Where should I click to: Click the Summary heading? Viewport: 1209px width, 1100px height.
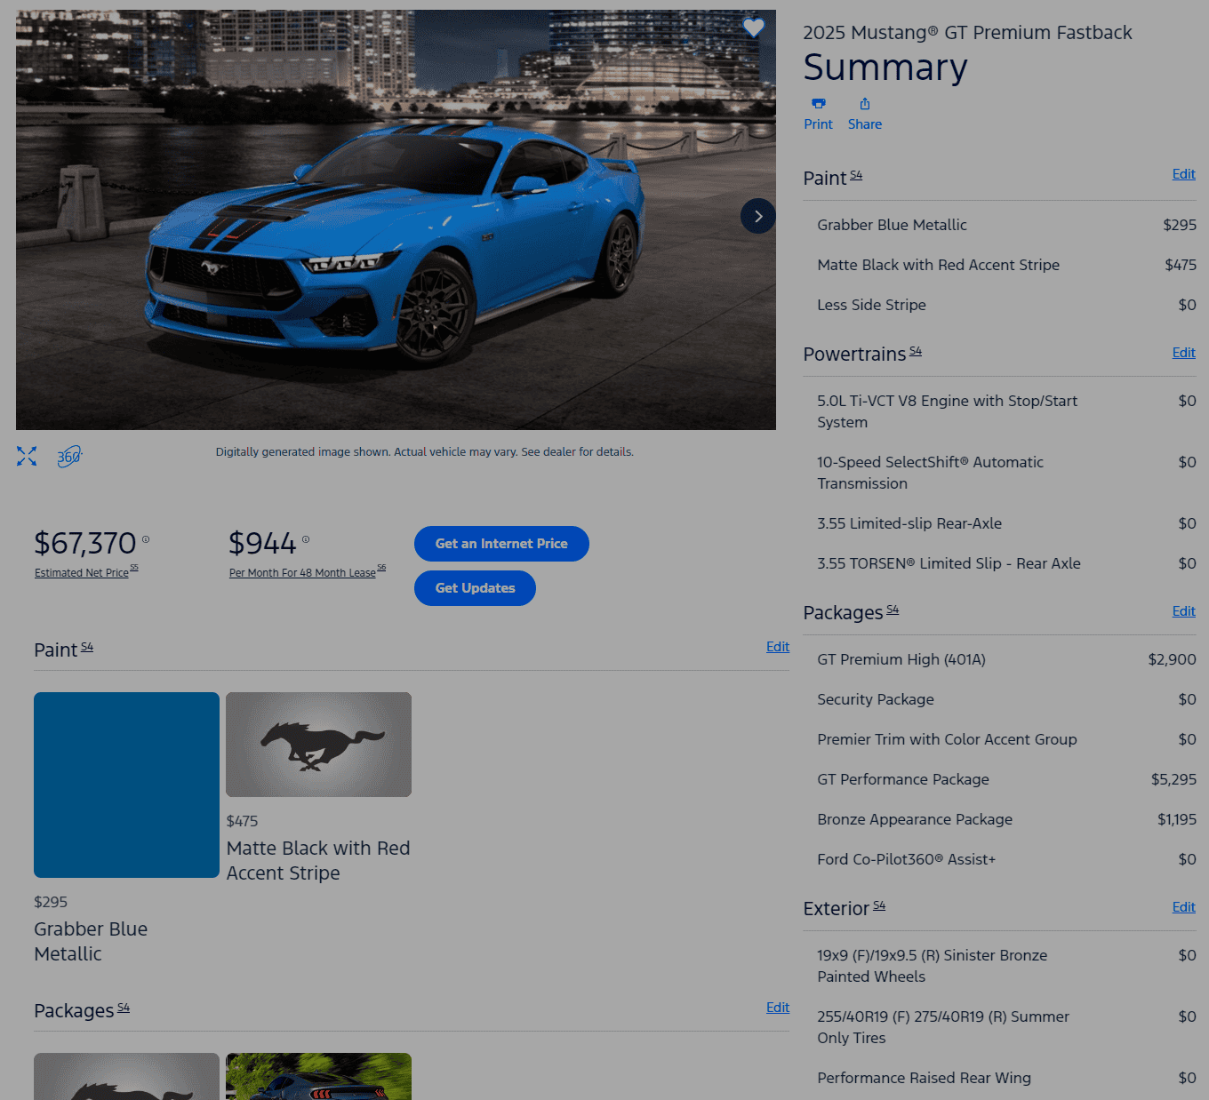coord(885,68)
